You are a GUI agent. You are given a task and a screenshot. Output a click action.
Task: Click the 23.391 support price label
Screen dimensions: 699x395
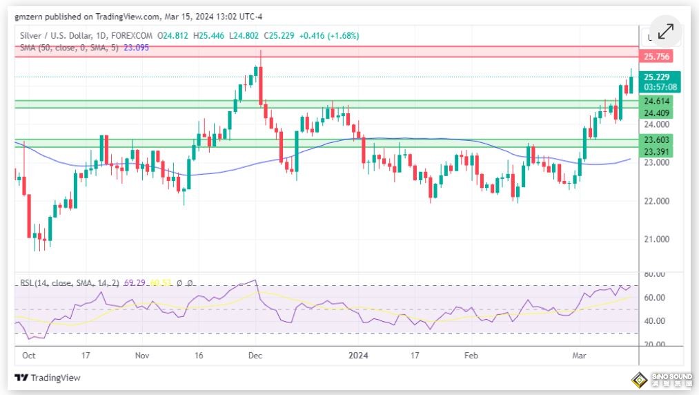click(x=656, y=151)
